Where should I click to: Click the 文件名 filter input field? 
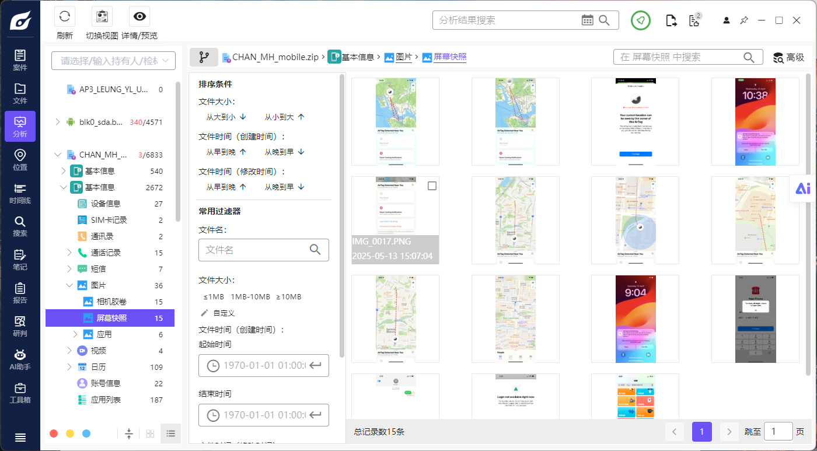(x=264, y=250)
